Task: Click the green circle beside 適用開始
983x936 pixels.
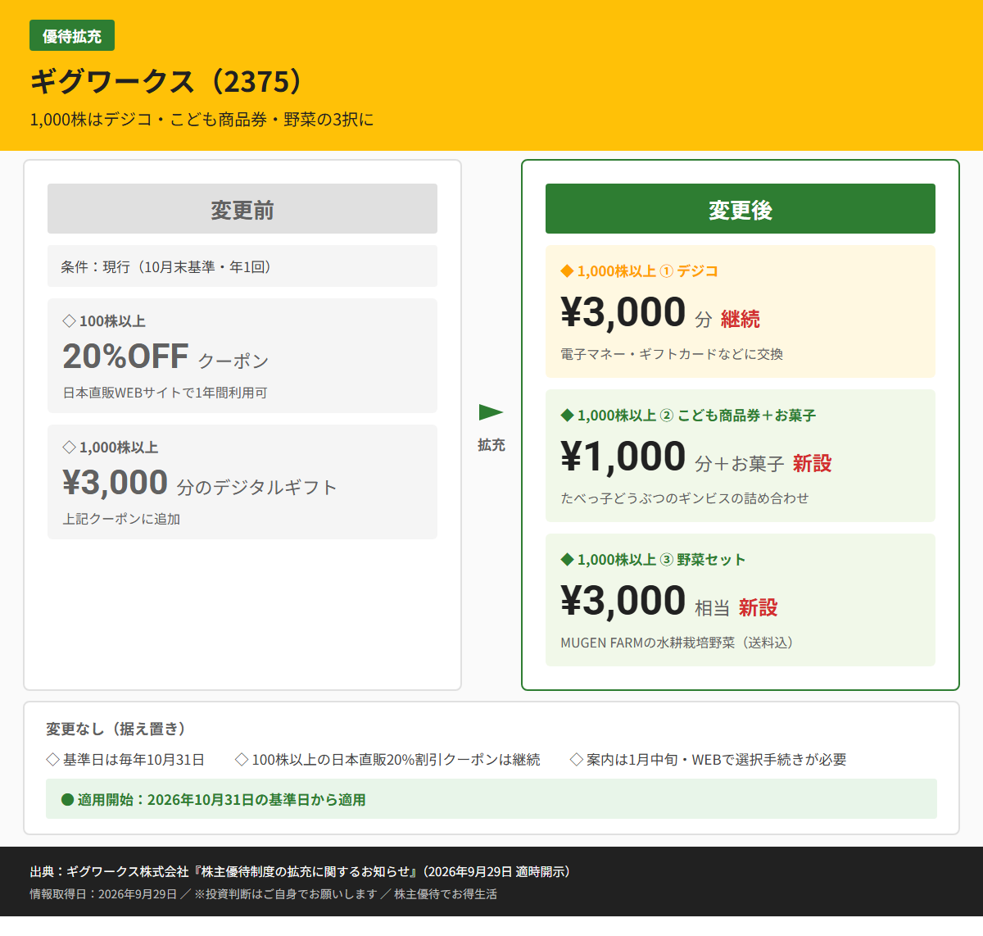Action: 68,800
